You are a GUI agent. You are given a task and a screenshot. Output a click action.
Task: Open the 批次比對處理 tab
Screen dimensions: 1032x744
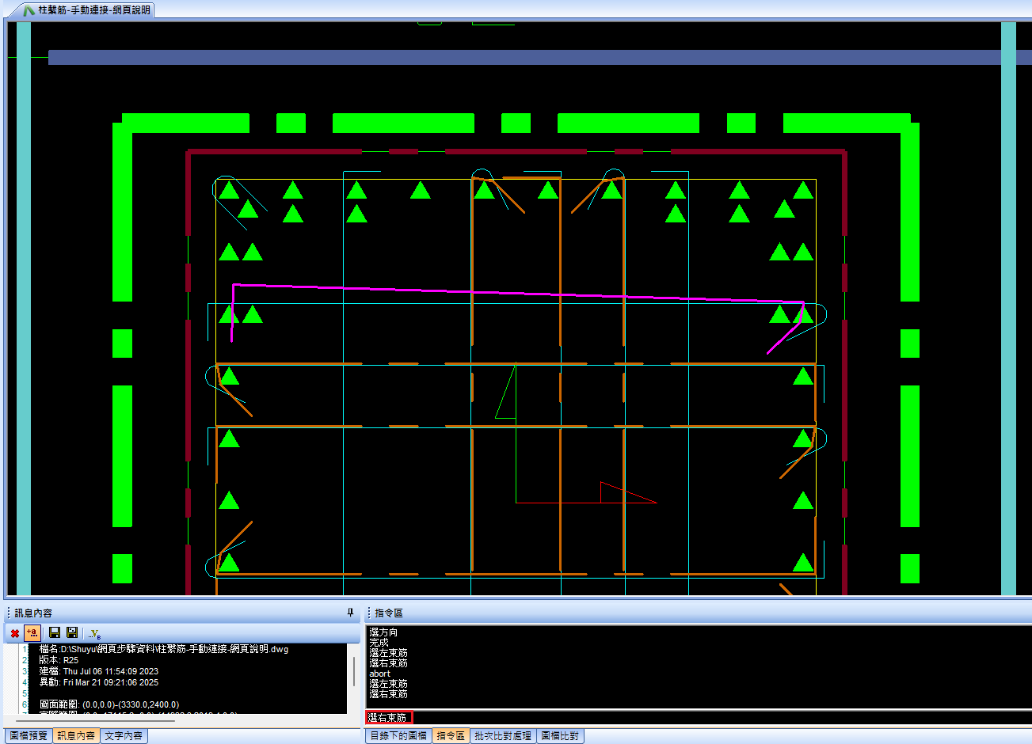point(503,735)
